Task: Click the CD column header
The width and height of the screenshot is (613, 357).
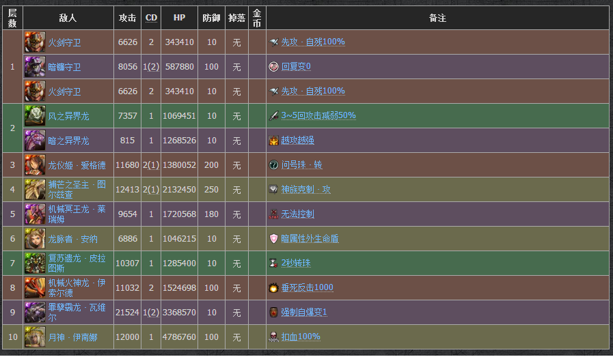Action: [x=151, y=18]
